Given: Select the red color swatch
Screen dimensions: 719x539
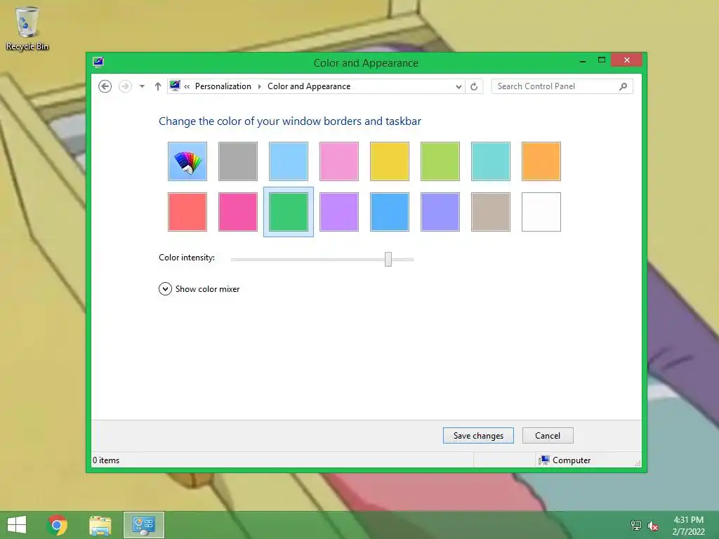Looking at the screenshot, I should [x=187, y=212].
